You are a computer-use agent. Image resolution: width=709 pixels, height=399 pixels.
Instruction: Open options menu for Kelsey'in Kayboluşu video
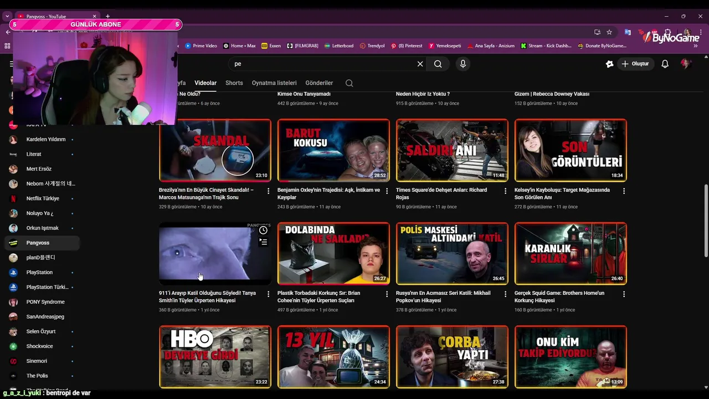coord(624,191)
